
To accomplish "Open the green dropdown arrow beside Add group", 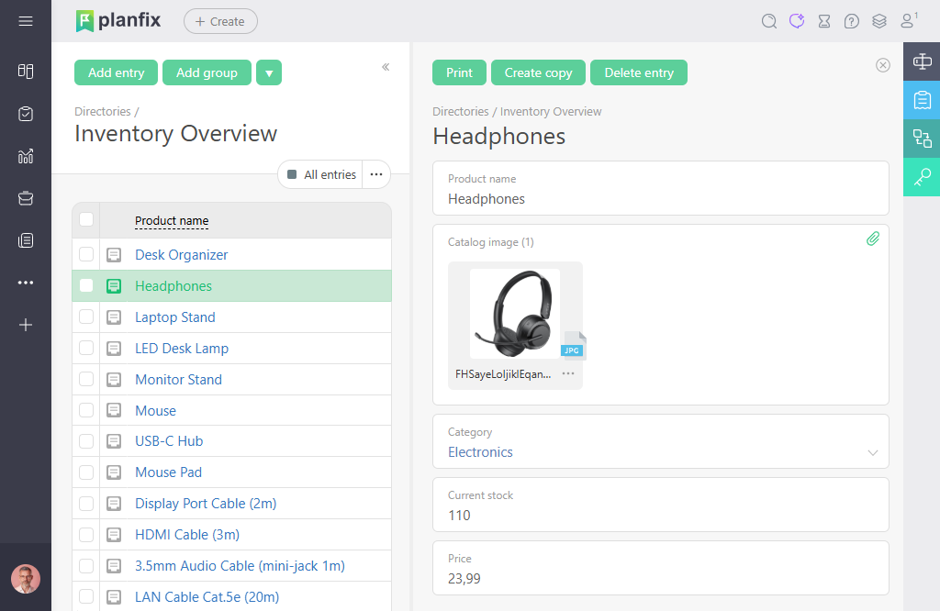I will (x=269, y=73).
